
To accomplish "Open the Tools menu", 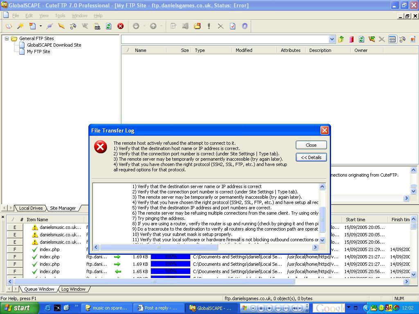I will (x=60, y=16).
